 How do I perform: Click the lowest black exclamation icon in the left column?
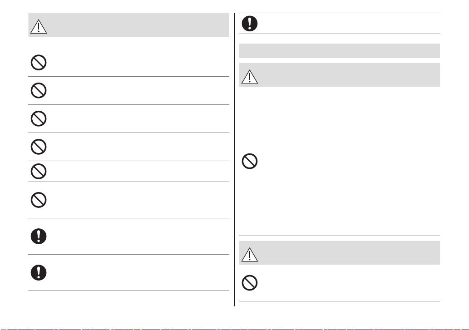coord(39,273)
